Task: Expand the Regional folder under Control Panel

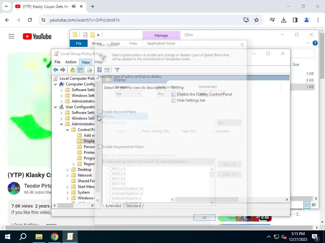Action: (73, 164)
